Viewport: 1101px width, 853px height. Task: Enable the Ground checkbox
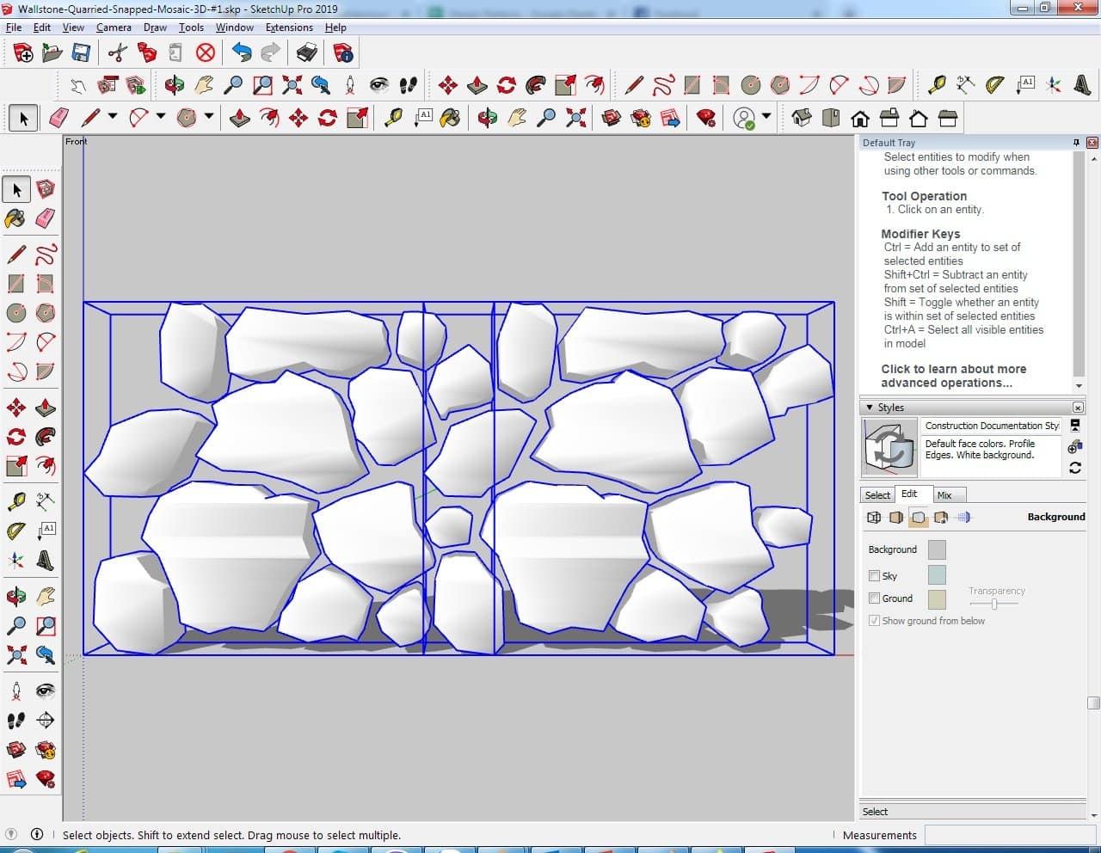(874, 598)
